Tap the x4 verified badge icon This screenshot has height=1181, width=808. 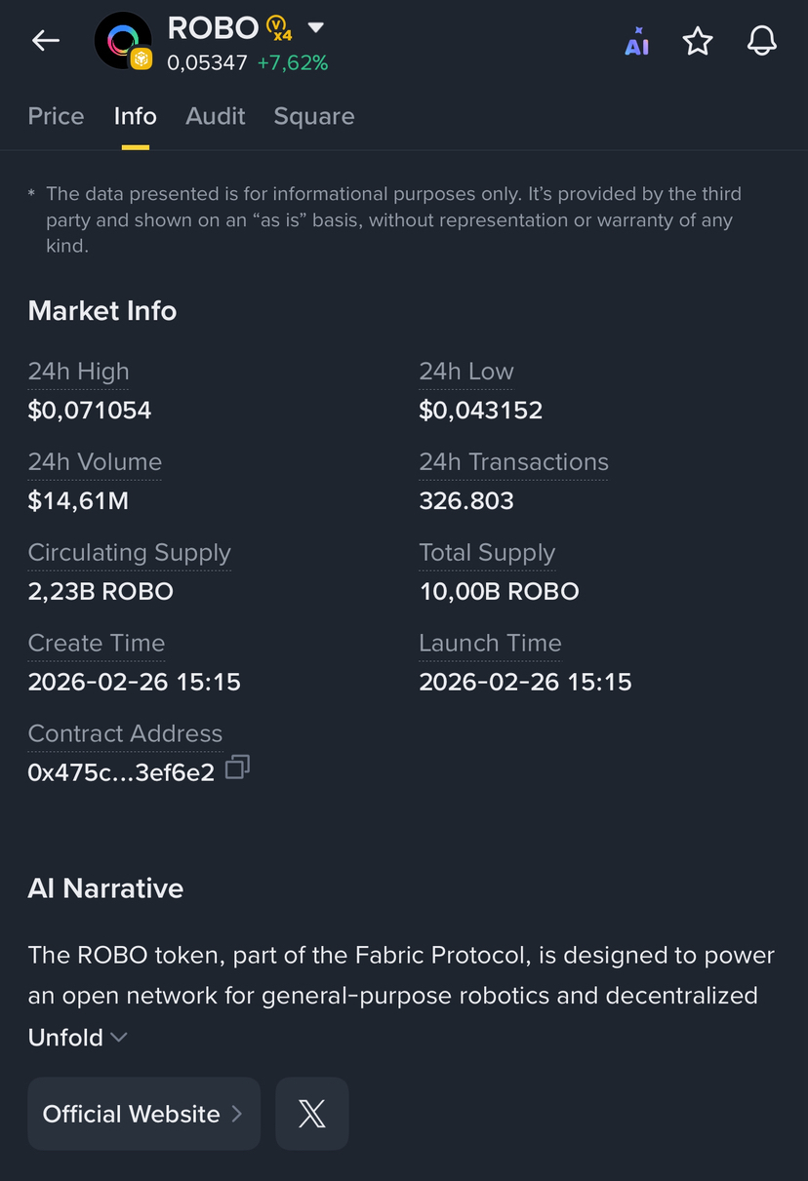279,28
